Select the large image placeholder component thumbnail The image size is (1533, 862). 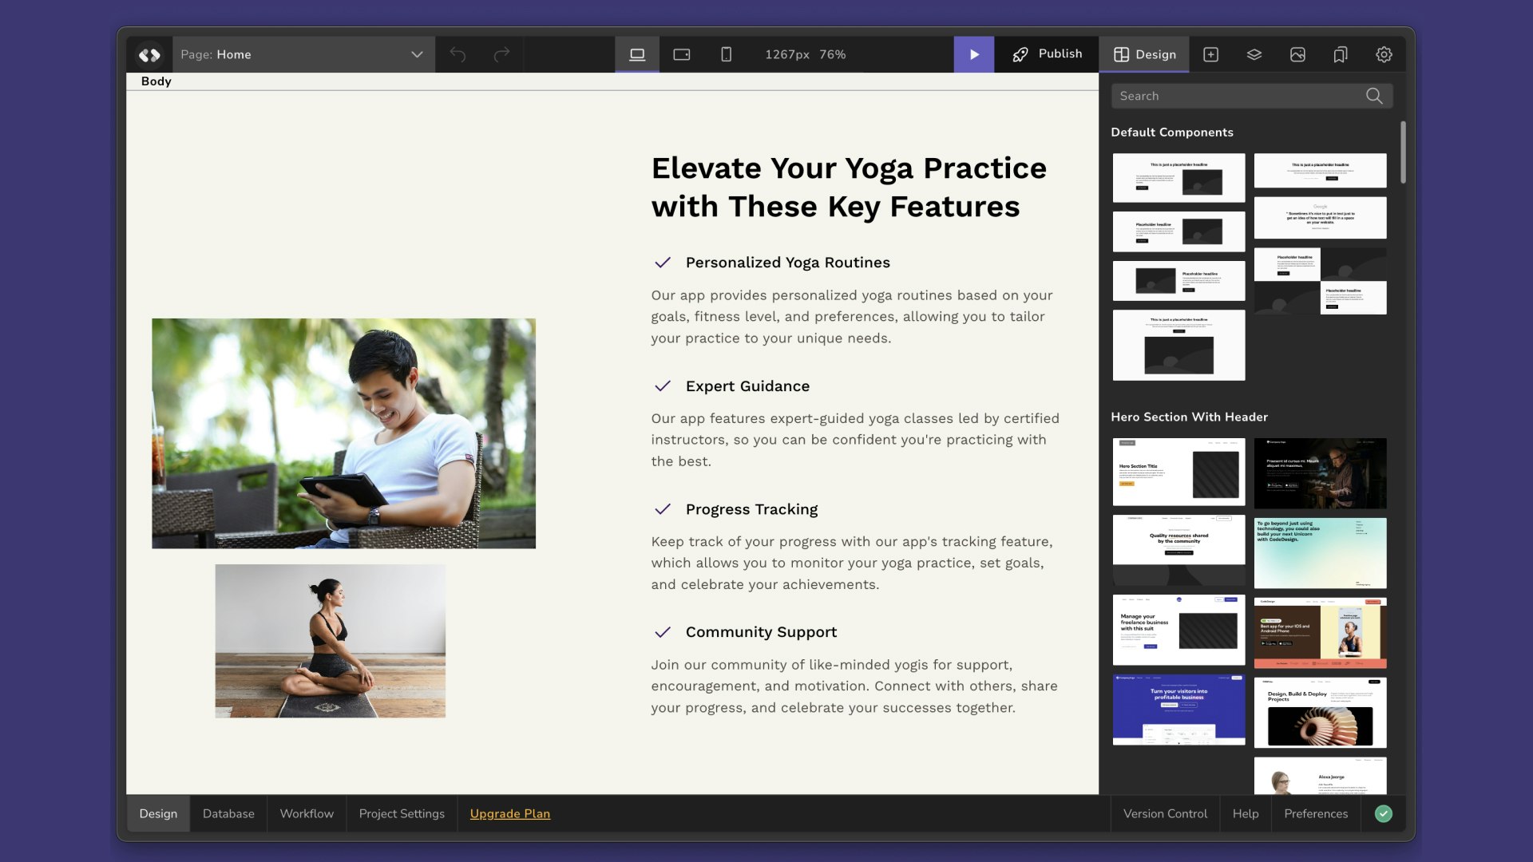[x=1178, y=345]
